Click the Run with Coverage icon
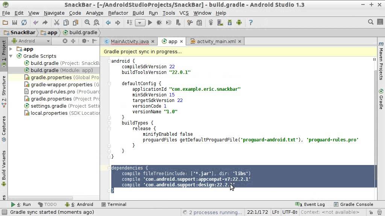Viewport: 385px width, 216px height. click(169, 22)
